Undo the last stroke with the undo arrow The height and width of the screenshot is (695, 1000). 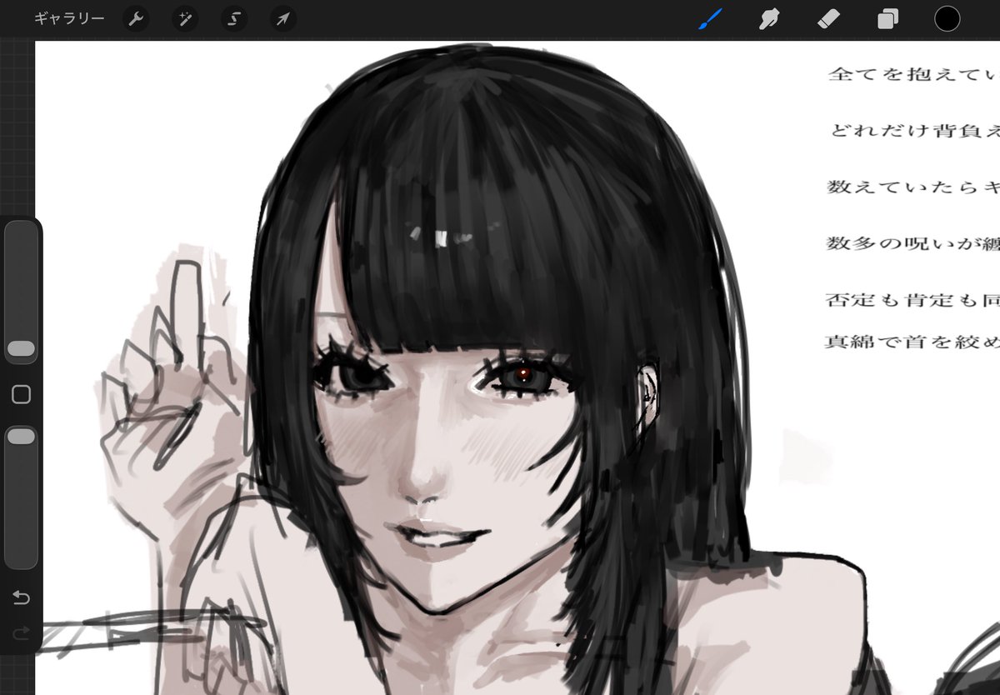(x=22, y=597)
